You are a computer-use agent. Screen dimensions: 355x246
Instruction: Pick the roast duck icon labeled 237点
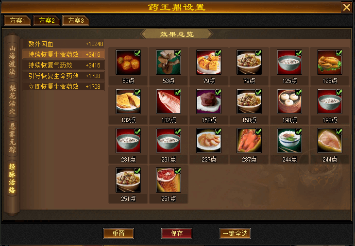[249, 141]
